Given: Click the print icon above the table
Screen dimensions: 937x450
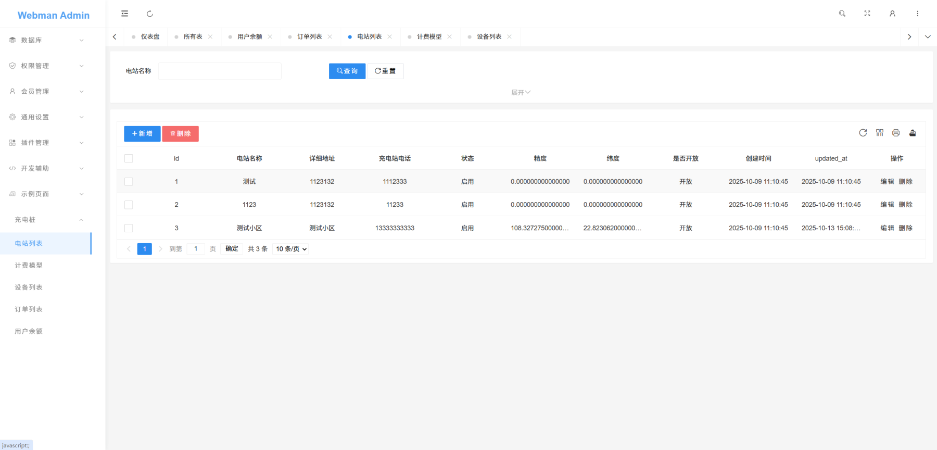Looking at the screenshot, I should point(896,133).
